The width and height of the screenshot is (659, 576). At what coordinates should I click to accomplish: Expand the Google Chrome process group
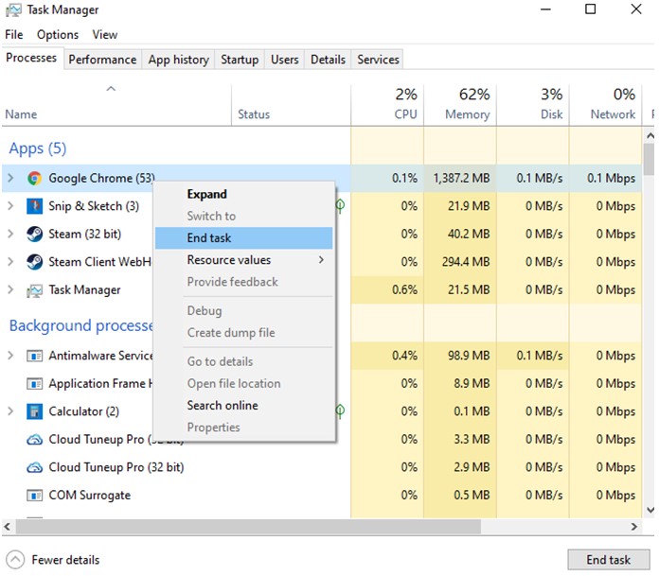10,178
